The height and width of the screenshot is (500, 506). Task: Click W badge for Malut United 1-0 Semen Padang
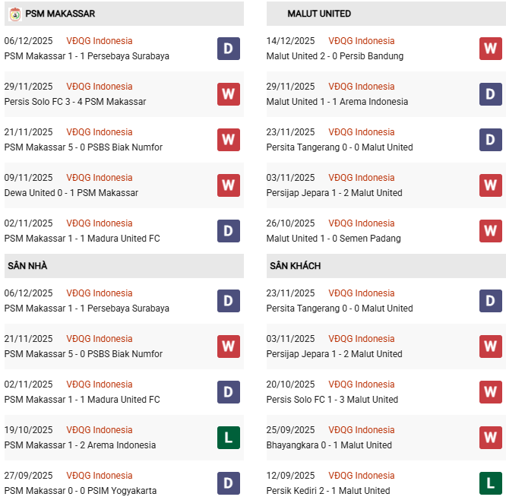point(491,231)
